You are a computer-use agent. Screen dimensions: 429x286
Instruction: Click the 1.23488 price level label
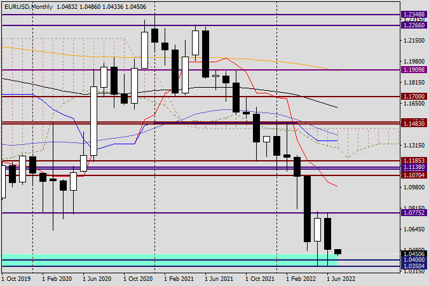point(414,14)
